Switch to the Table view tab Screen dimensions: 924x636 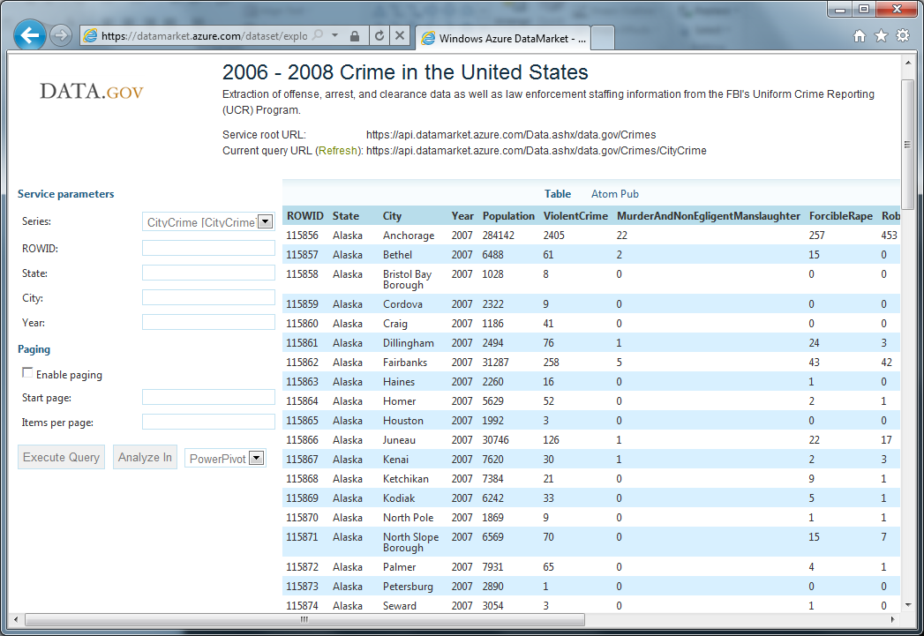tap(558, 194)
